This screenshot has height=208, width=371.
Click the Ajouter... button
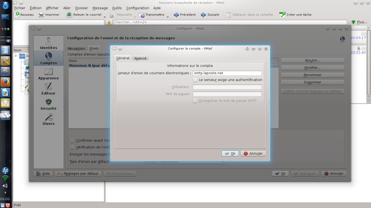point(313,60)
